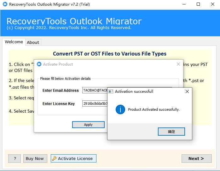Minimize the Outlook Migrator window

coord(184,4)
